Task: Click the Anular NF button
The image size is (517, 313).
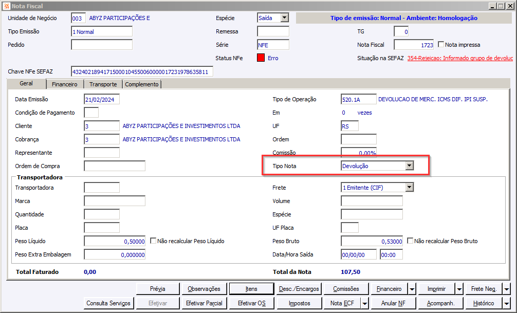Action: tap(393, 303)
